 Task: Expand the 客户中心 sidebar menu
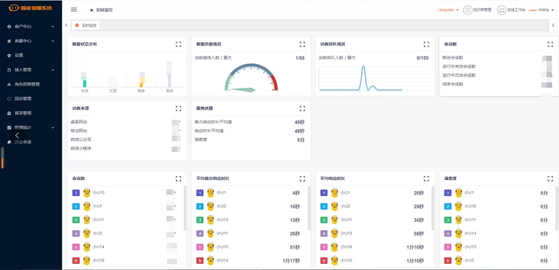(31, 26)
